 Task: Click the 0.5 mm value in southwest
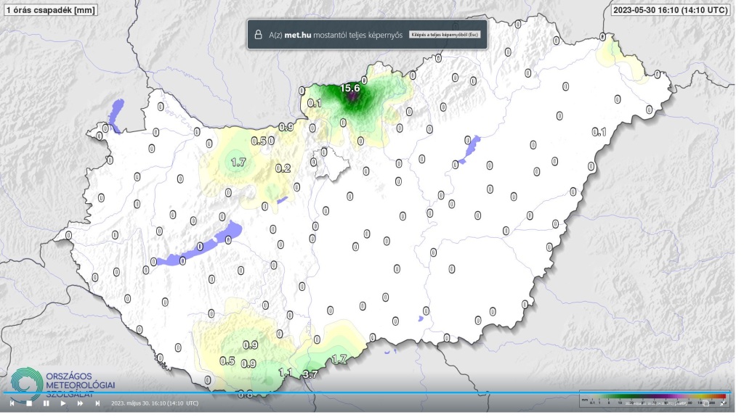pyautogui.click(x=227, y=361)
